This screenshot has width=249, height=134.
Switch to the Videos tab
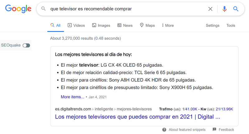(76, 26)
